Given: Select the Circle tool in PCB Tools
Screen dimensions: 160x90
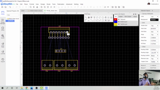Looking at the screenshot, I should coord(103,17).
